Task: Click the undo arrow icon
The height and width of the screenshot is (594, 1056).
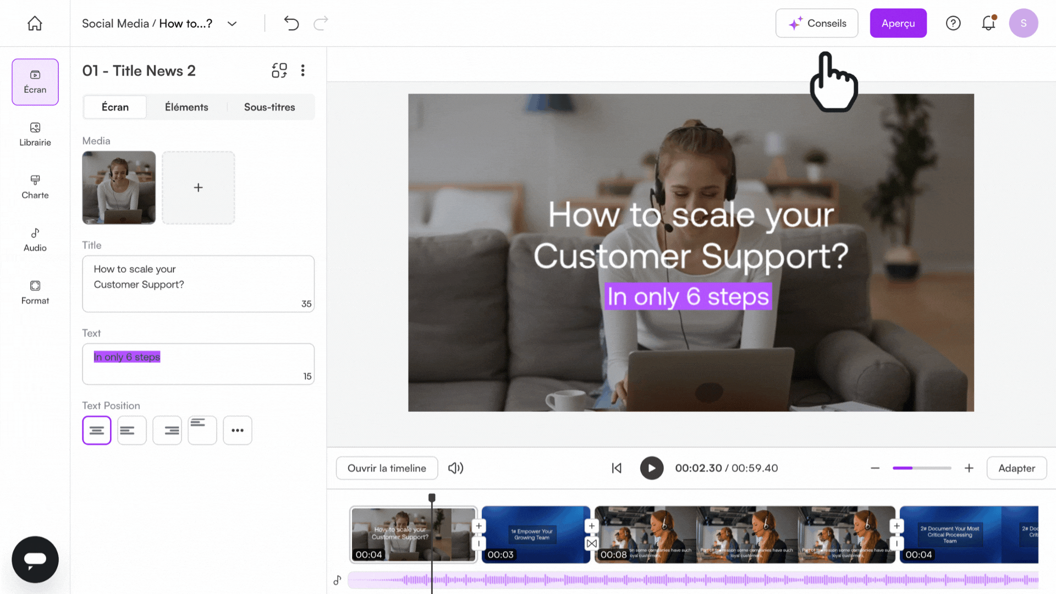Action: pyautogui.click(x=291, y=23)
